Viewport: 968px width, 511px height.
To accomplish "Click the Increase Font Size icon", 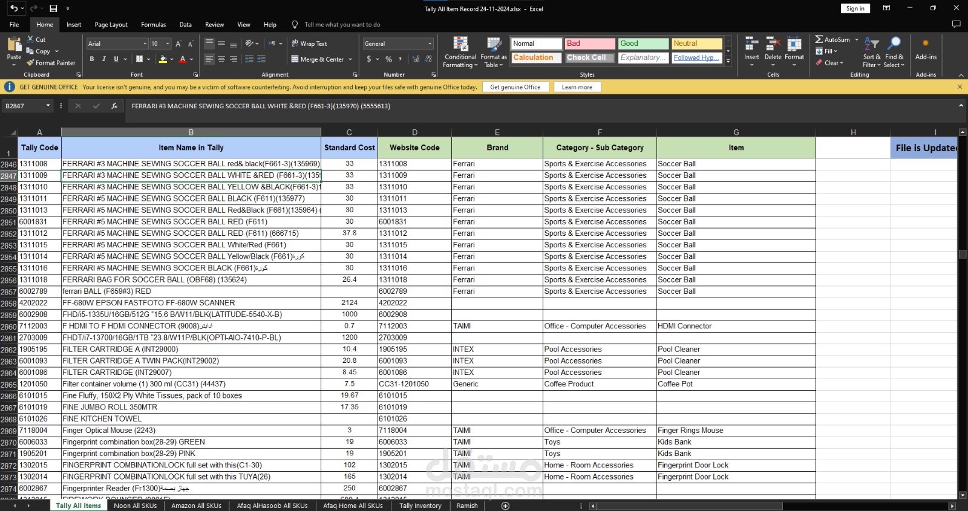I will [178, 44].
